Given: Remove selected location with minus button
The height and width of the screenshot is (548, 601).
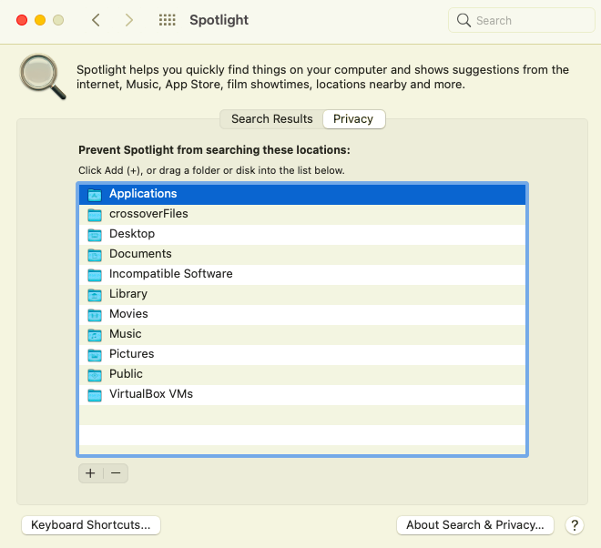Looking at the screenshot, I should (116, 473).
